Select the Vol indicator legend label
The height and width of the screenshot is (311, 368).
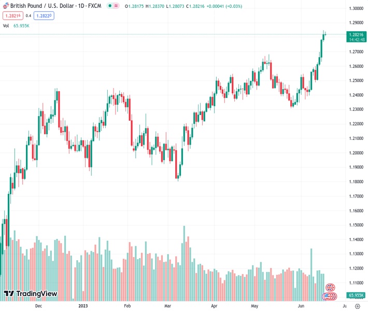pyautogui.click(x=6, y=25)
